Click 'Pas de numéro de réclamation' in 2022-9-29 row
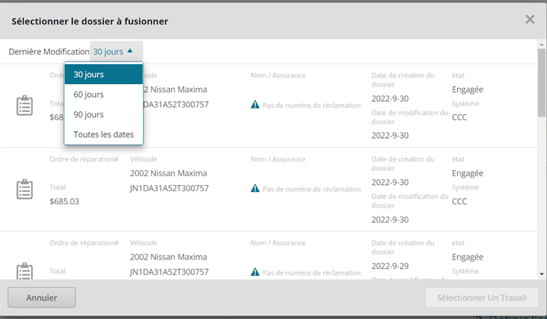The width and height of the screenshot is (547, 319). (x=312, y=273)
